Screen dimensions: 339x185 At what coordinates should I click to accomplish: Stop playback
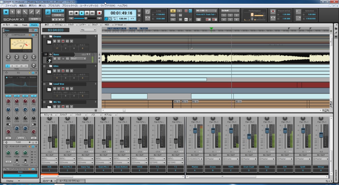pos(76,13)
